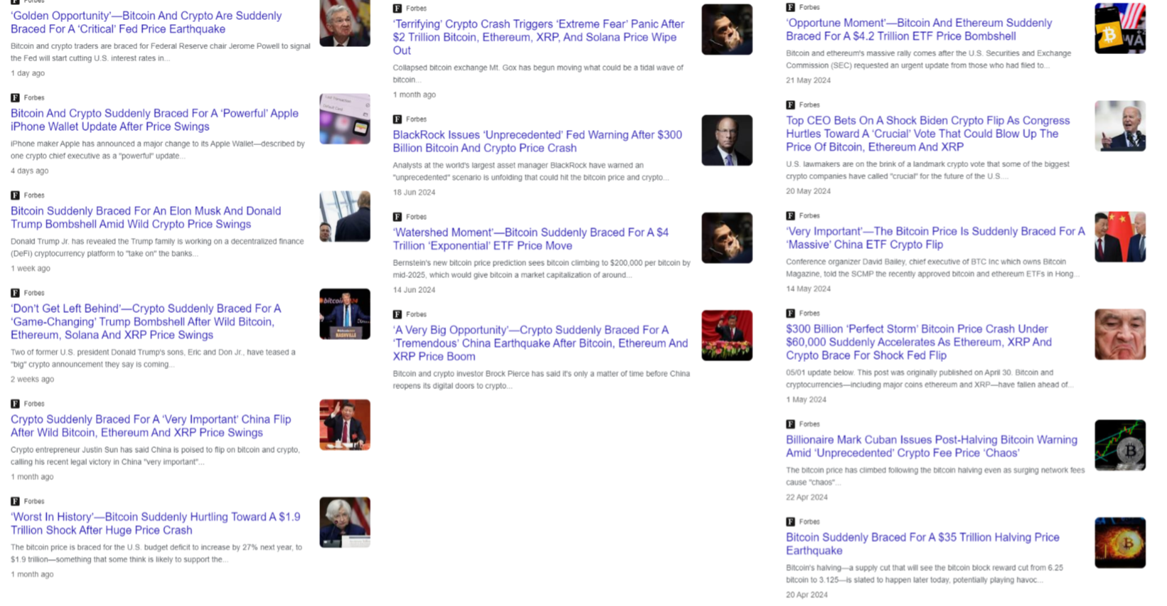Click Forbes logo icon above Massive China ETF article
Image resolution: width=1167 pixels, height=606 pixels.
point(790,216)
